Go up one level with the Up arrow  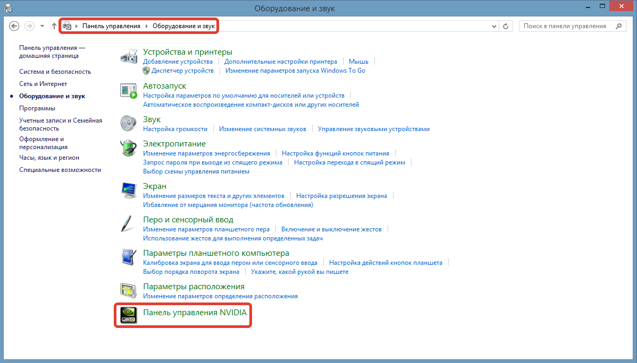coord(54,25)
